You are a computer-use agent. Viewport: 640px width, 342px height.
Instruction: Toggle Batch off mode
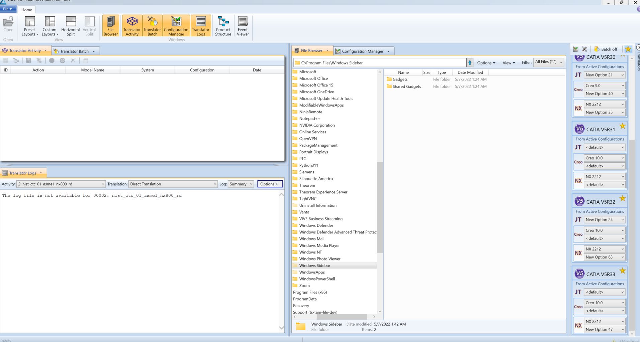tap(605, 49)
